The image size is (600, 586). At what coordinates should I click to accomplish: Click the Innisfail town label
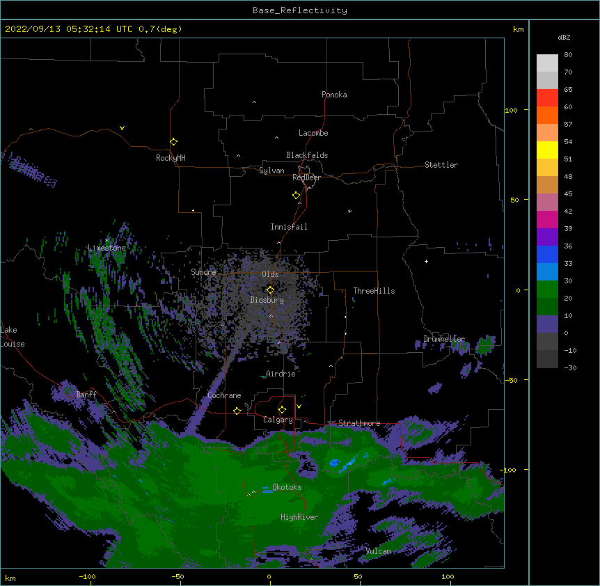coord(289,227)
